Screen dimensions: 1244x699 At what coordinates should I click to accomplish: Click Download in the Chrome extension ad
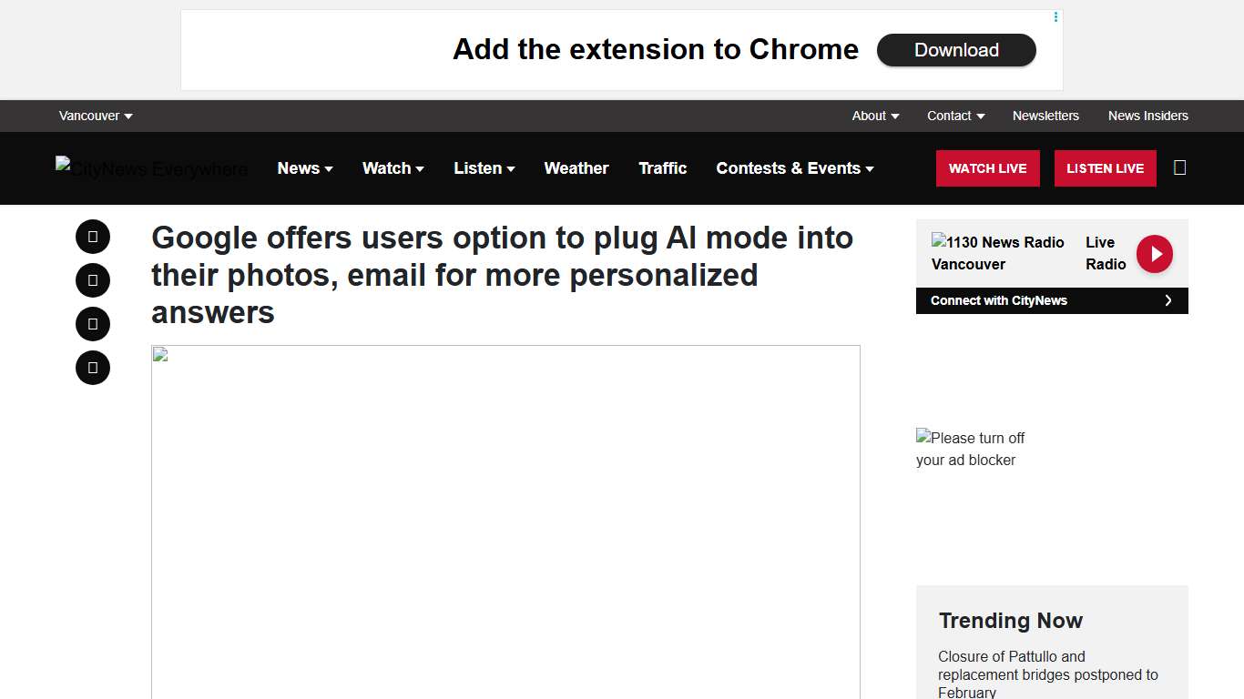point(956,50)
